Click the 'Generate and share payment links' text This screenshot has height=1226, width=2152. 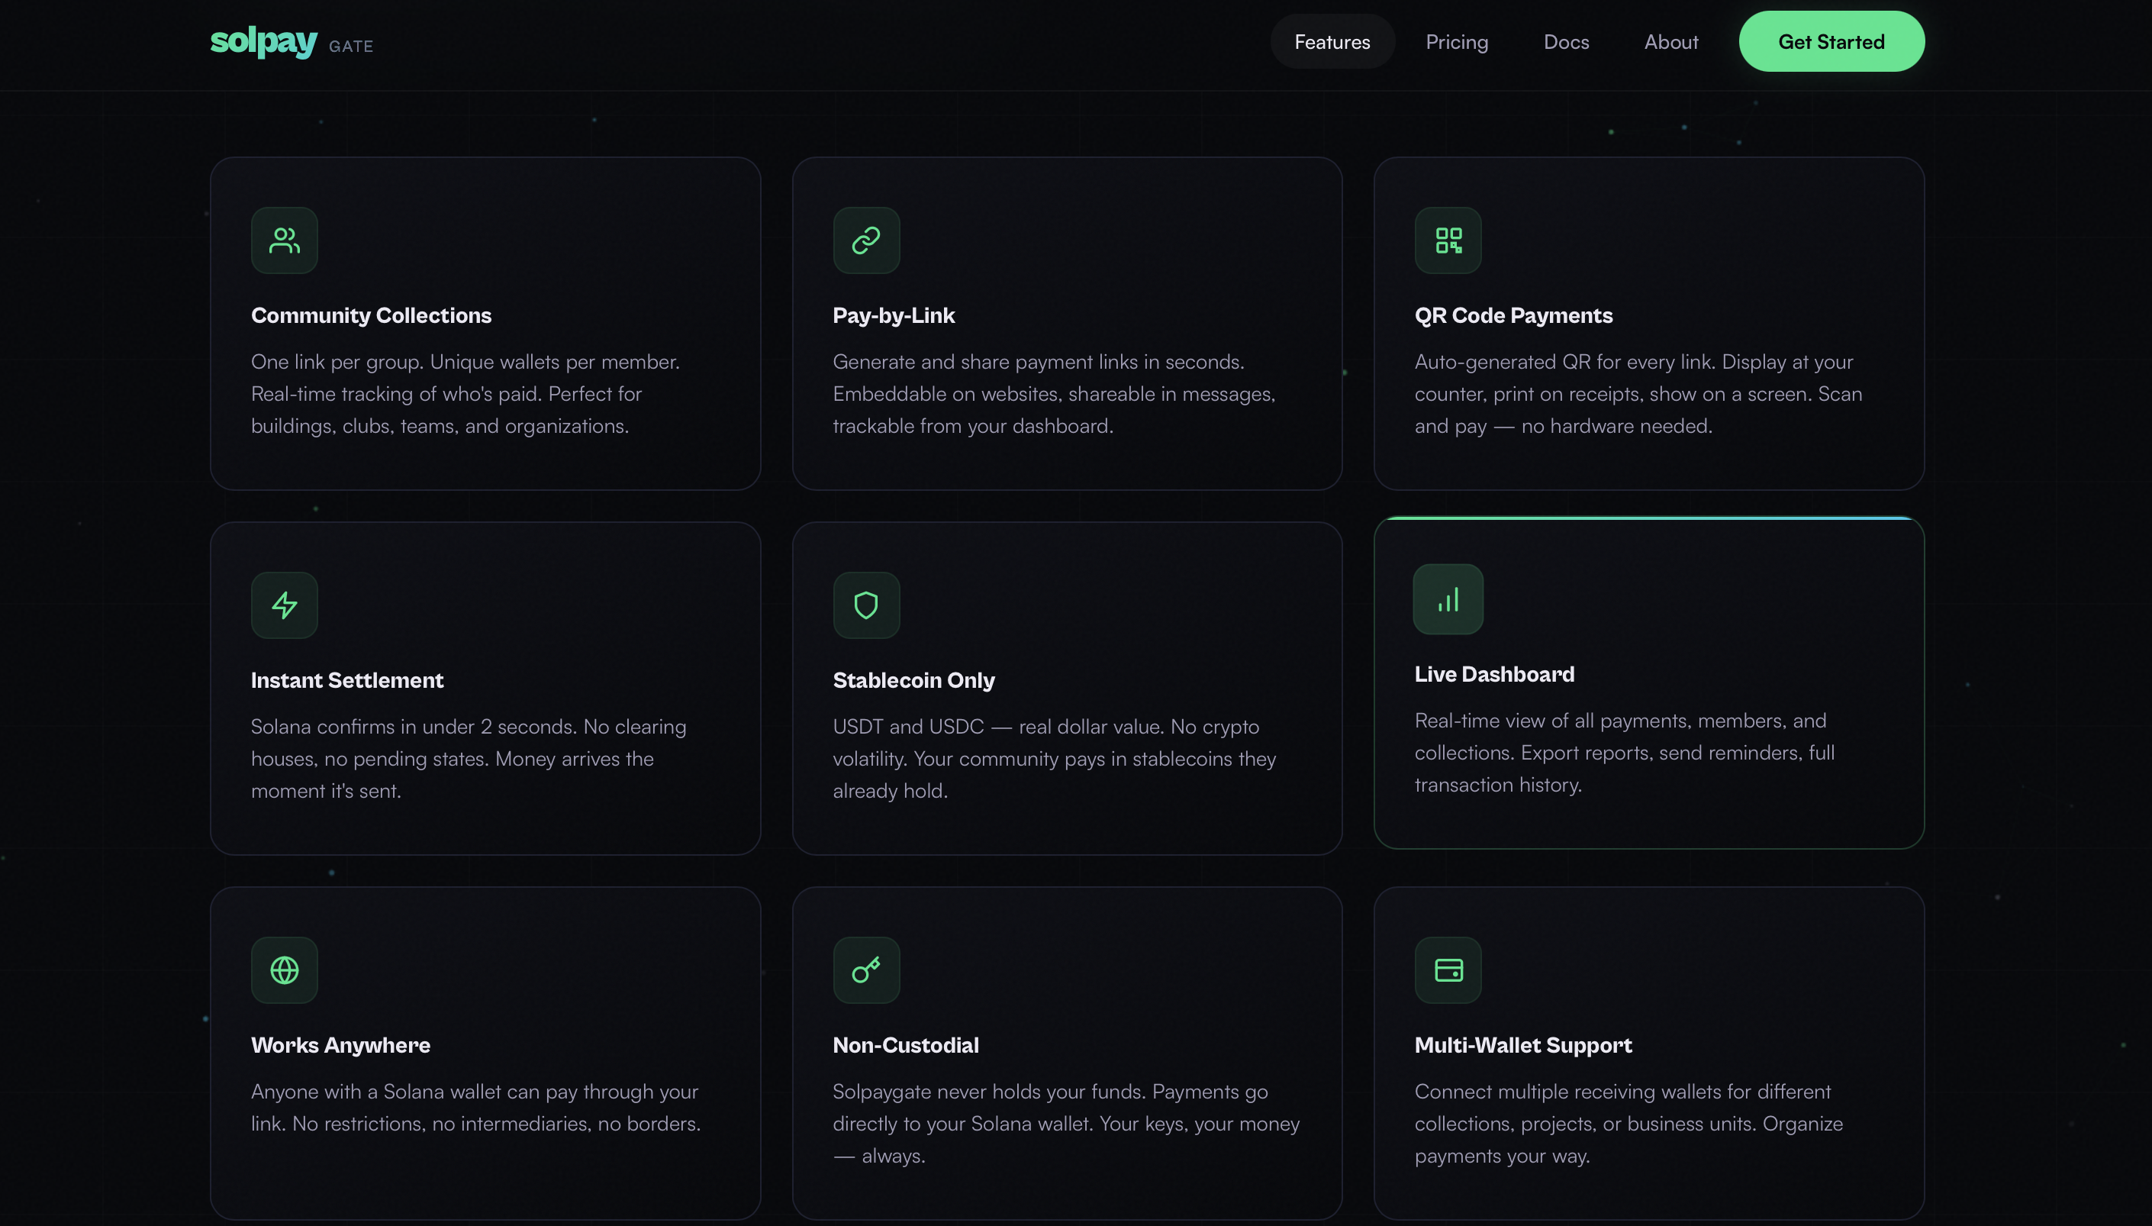[x=1054, y=394]
